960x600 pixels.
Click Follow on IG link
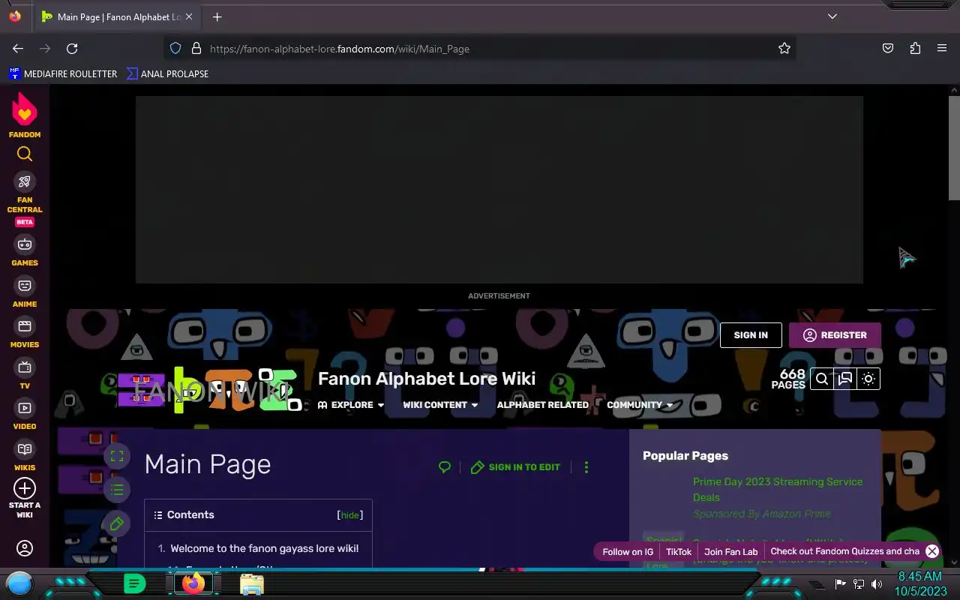(628, 551)
